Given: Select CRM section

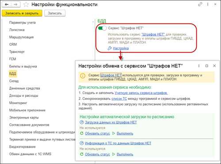Looking at the screenshot, I should click(13, 44).
